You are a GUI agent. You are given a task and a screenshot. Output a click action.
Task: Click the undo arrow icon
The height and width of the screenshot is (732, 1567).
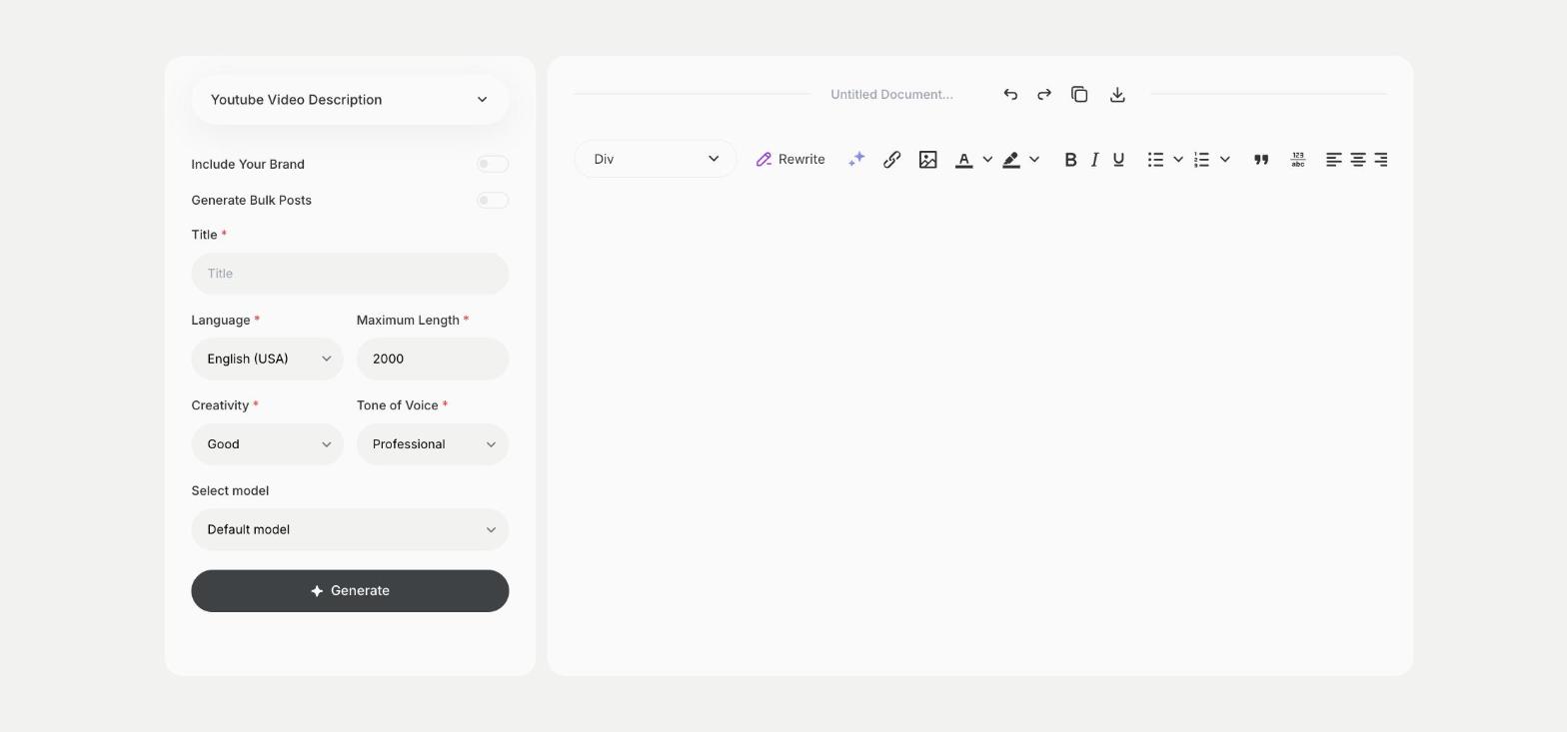tap(1010, 94)
